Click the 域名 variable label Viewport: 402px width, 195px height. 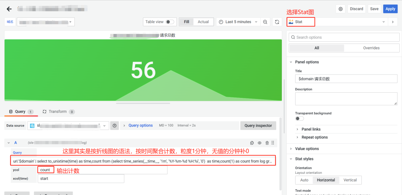[10, 22]
